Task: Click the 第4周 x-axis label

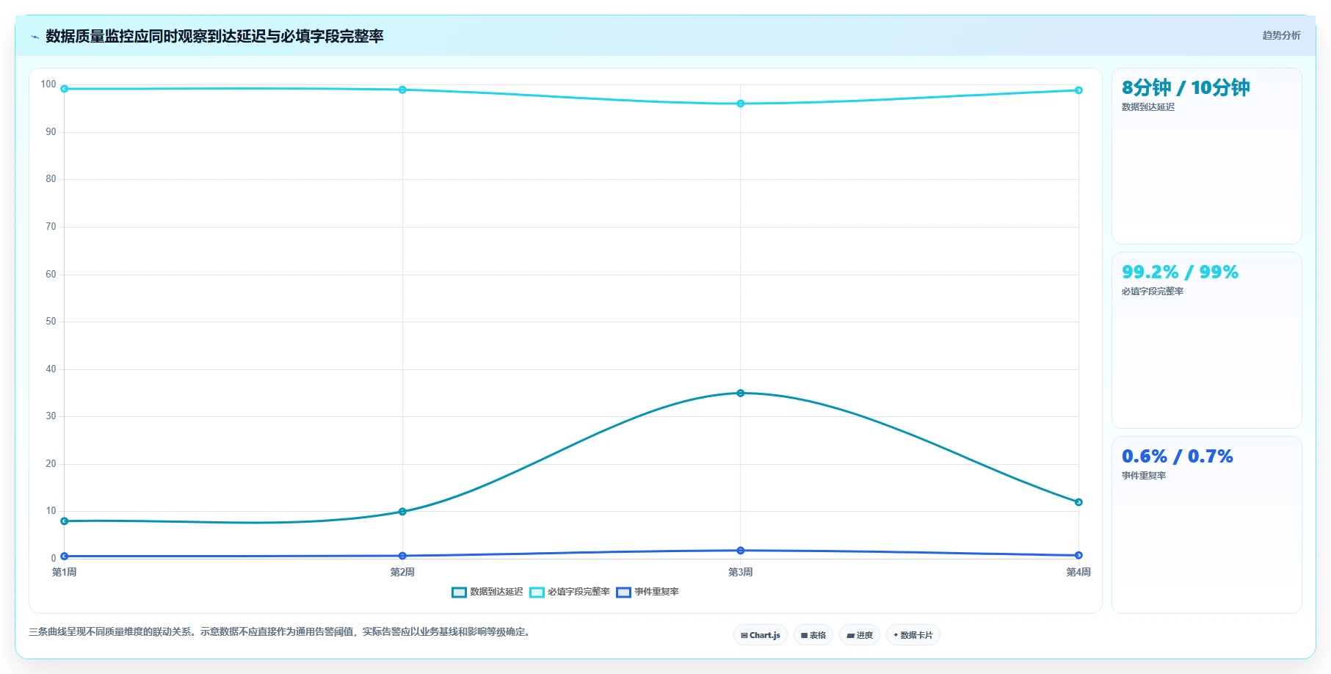Action: point(1078,572)
